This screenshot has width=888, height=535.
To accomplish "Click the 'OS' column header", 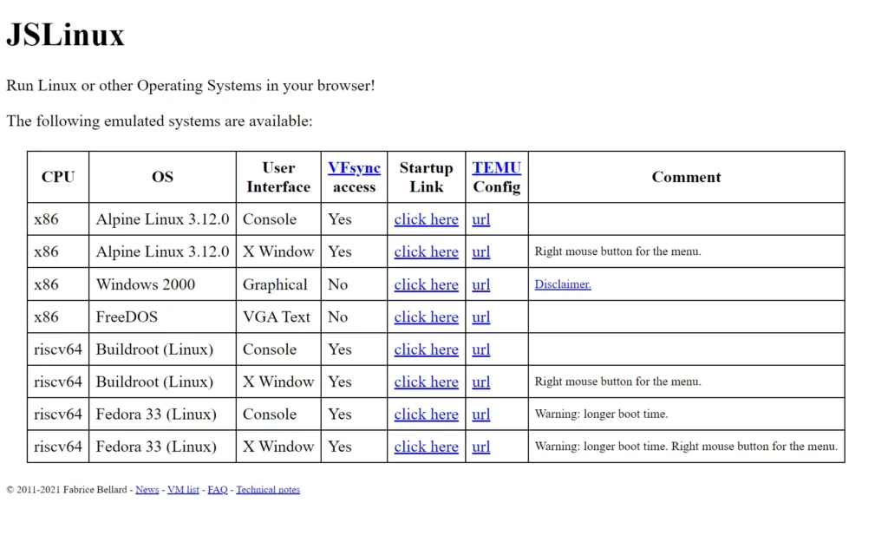I will coord(162,177).
